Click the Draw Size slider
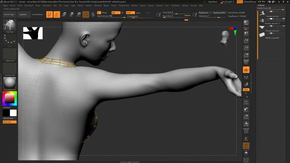This screenshot has height=163, width=290. pyautogui.click(x=176, y=16)
